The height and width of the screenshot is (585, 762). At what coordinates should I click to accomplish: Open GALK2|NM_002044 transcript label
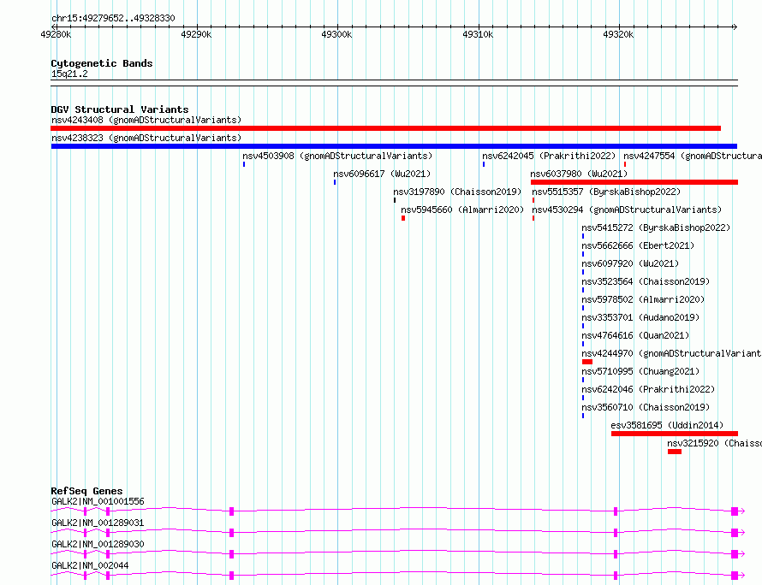(x=90, y=565)
